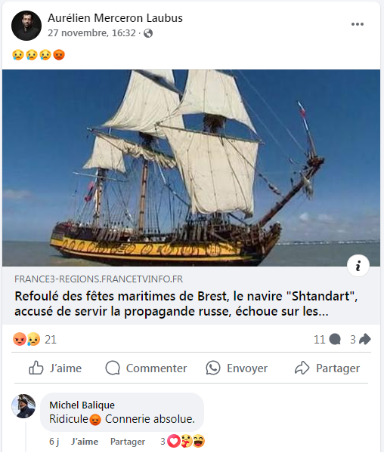Show the 21 reactions list

[x=51, y=340]
